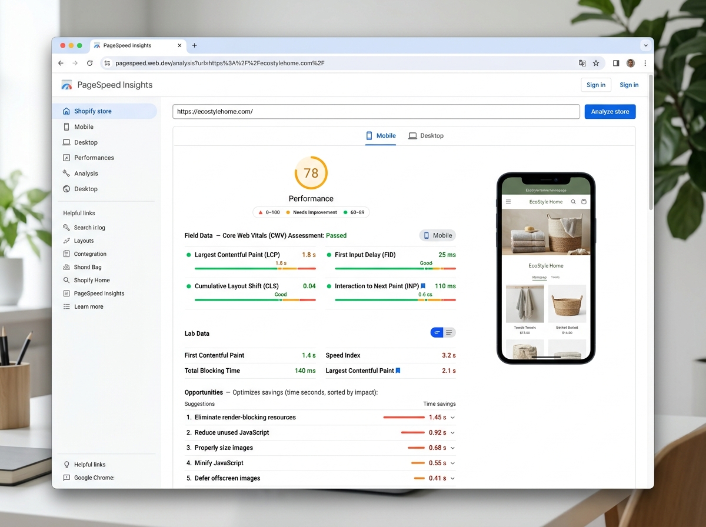
Task: Click the lightbulb icon near Helpful links
Action: 66,465
